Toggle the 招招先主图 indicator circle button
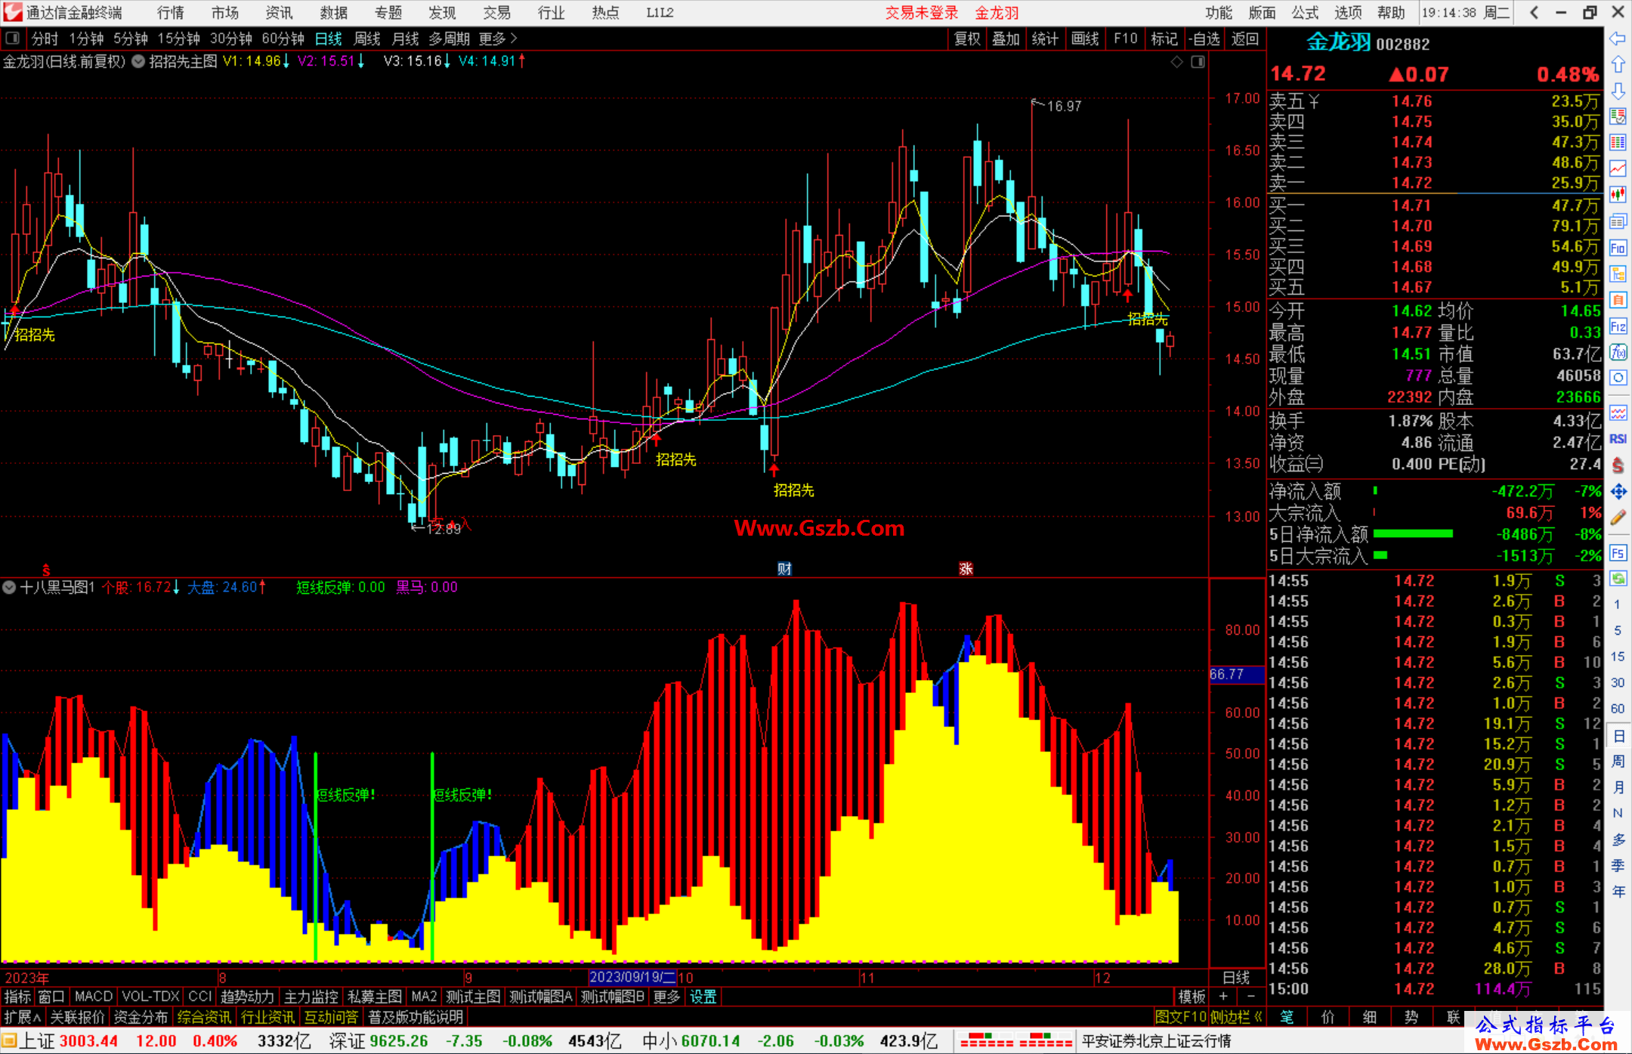Screen dimensions: 1632x1054 point(138,62)
